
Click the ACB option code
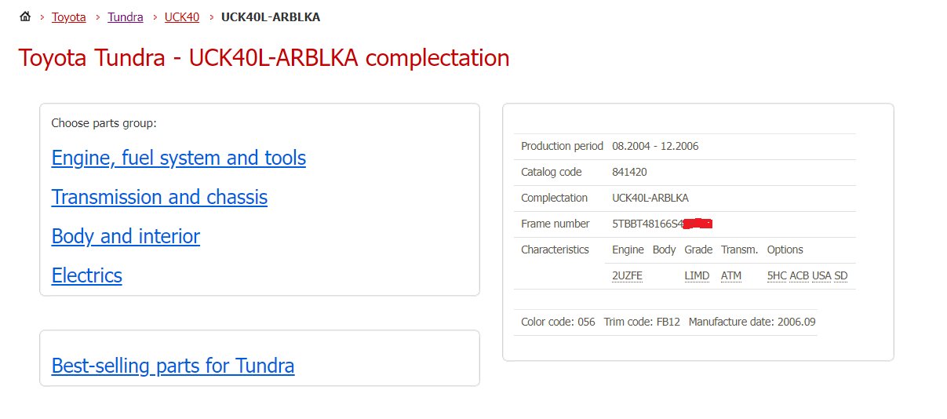799,276
